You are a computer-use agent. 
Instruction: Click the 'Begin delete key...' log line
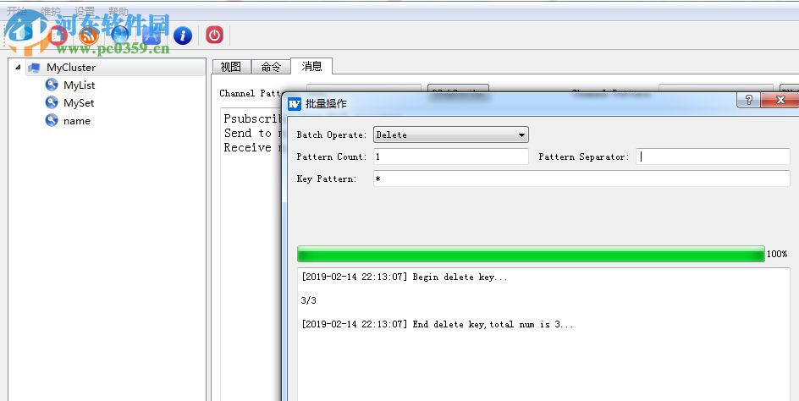[404, 277]
